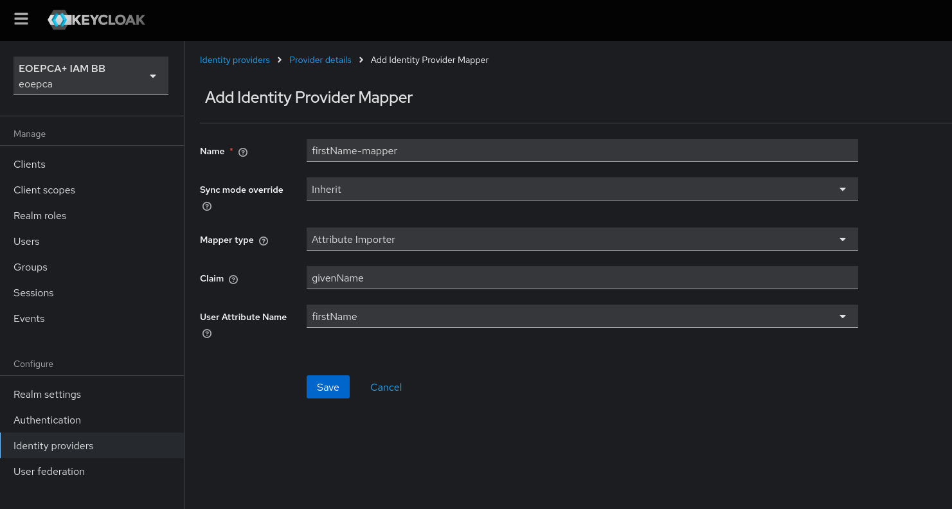This screenshot has width=952, height=509.
Task: Show help for User Attribute Name
Action: pos(207,334)
